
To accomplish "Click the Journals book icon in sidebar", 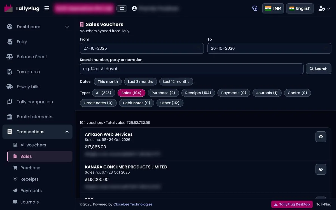I will coord(15,202).
